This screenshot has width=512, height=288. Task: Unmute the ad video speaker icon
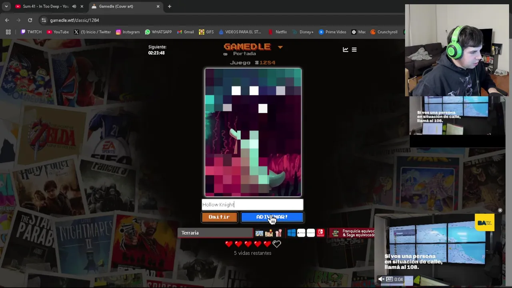click(x=381, y=279)
